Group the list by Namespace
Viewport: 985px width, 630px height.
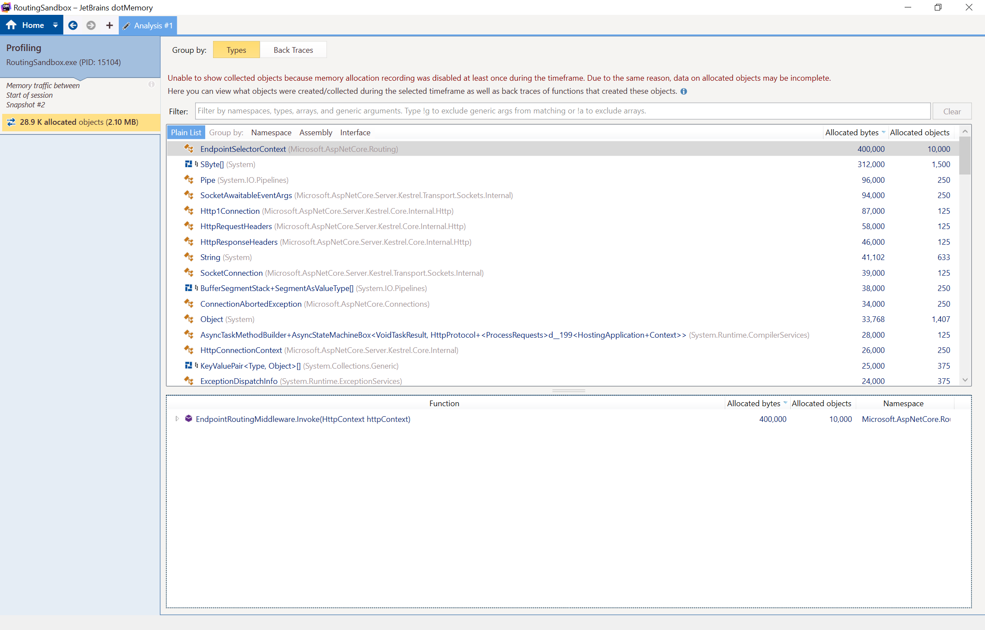(x=271, y=132)
